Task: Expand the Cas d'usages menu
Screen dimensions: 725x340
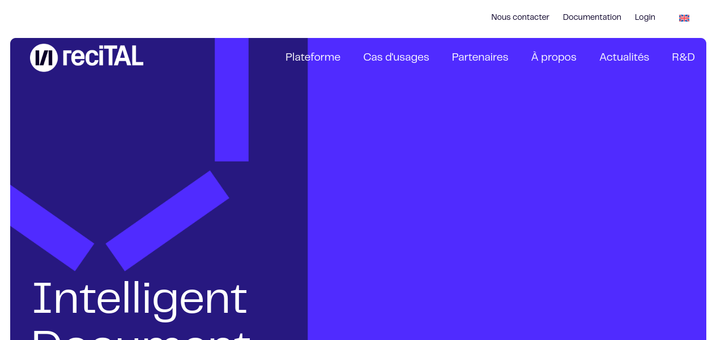Action: 396,57
